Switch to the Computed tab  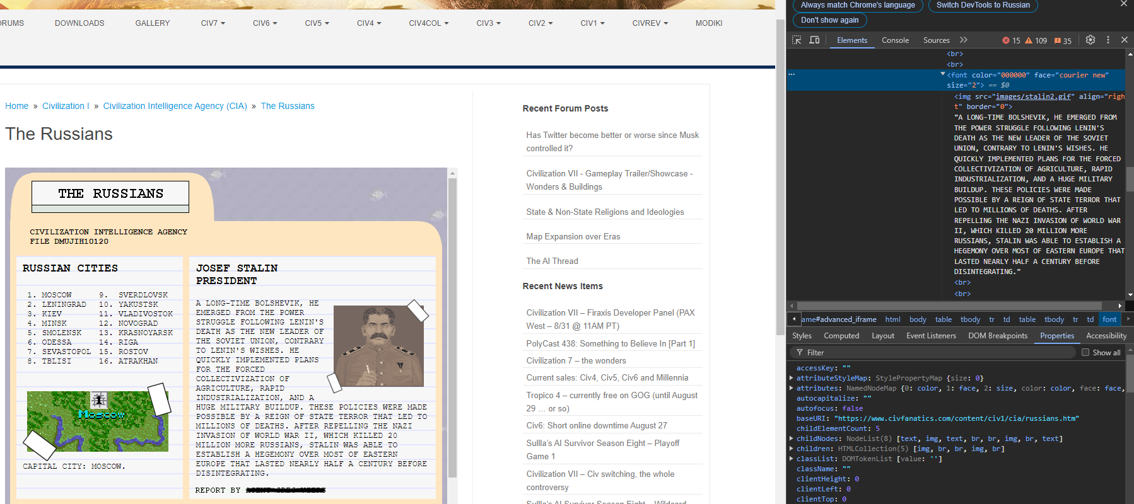click(841, 336)
